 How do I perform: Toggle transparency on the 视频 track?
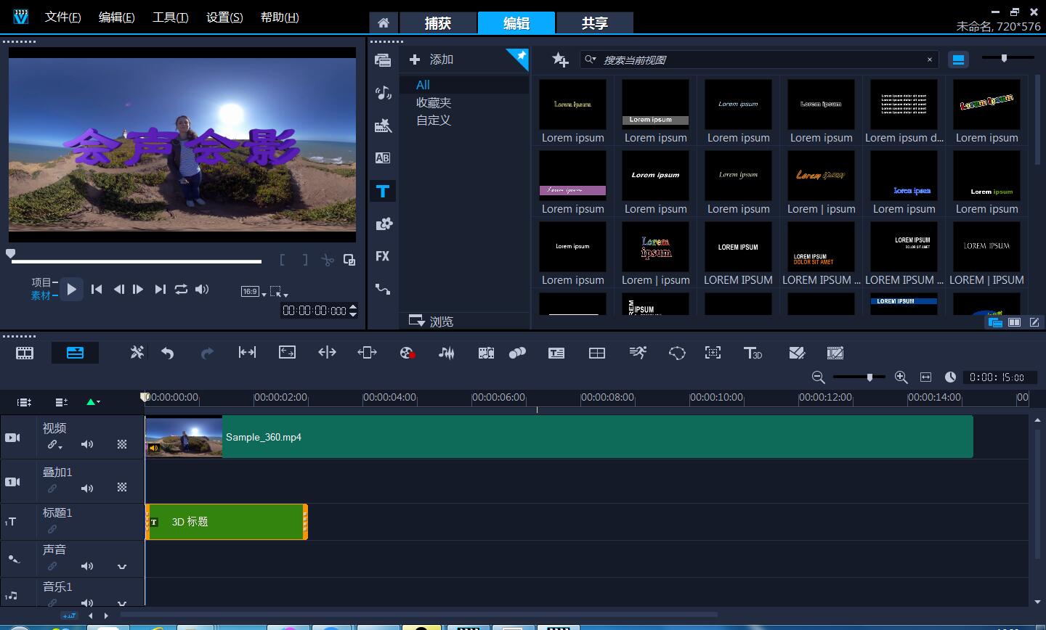(122, 444)
